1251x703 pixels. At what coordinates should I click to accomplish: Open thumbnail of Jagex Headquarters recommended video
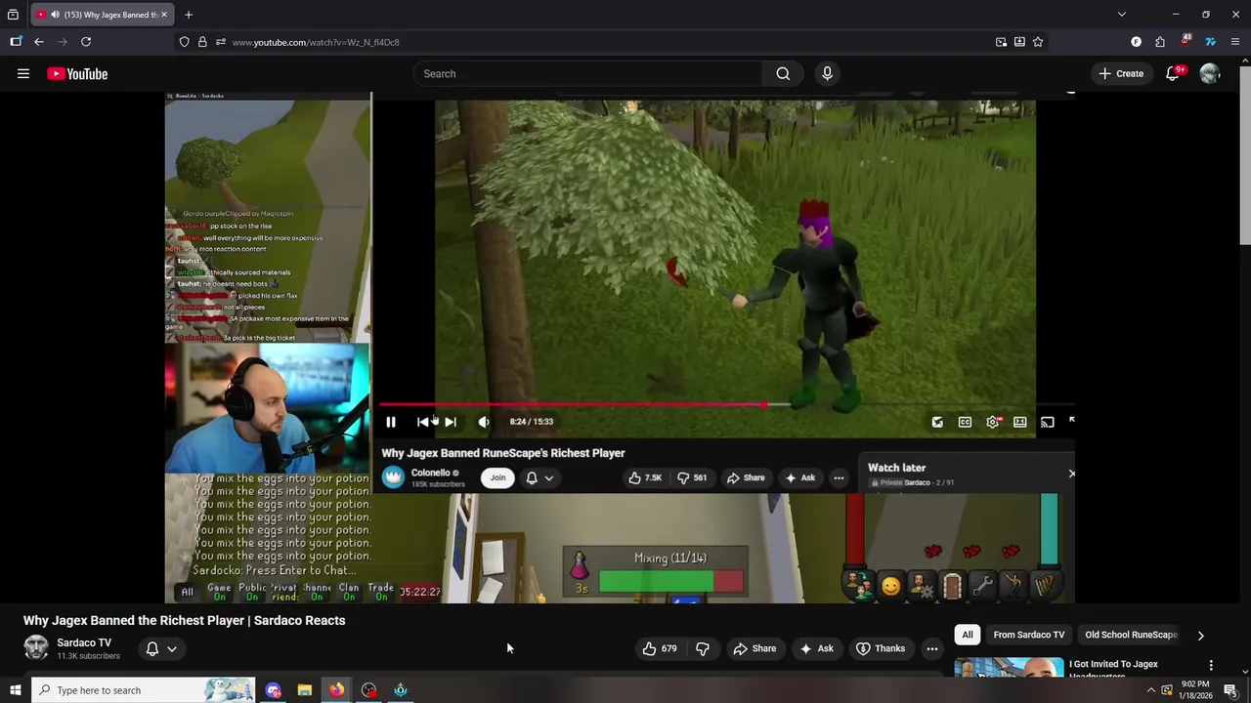point(1009,668)
